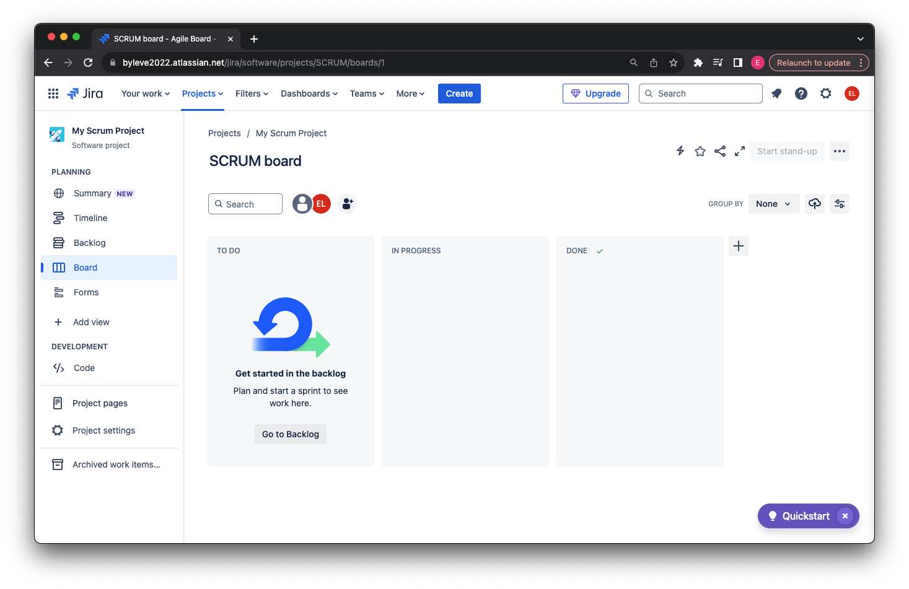Screen dimensions: 909x589
Task: Enter full screen mode on board
Action: point(740,151)
